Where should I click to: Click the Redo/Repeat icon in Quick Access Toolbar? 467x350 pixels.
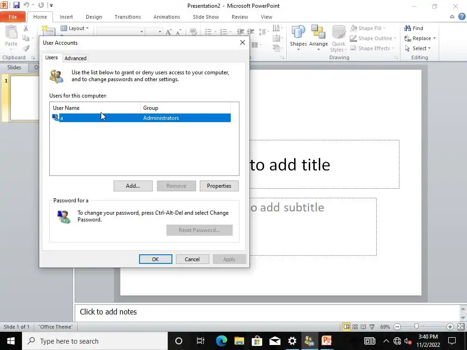[x=41, y=5]
